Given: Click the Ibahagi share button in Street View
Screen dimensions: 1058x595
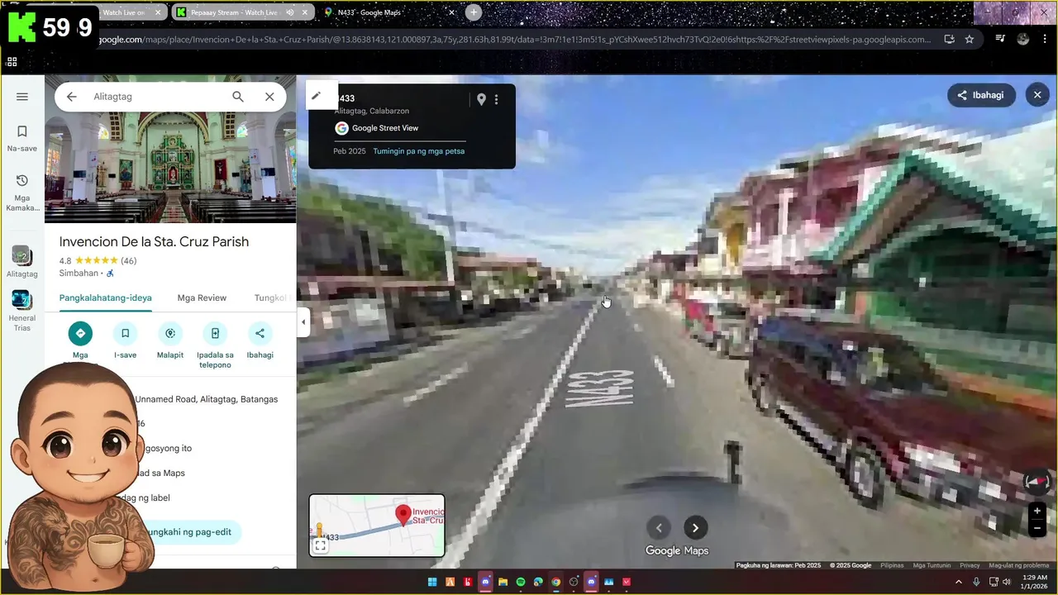Looking at the screenshot, I should click(x=981, y=95).
